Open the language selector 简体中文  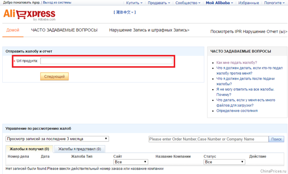click(125, 12)
